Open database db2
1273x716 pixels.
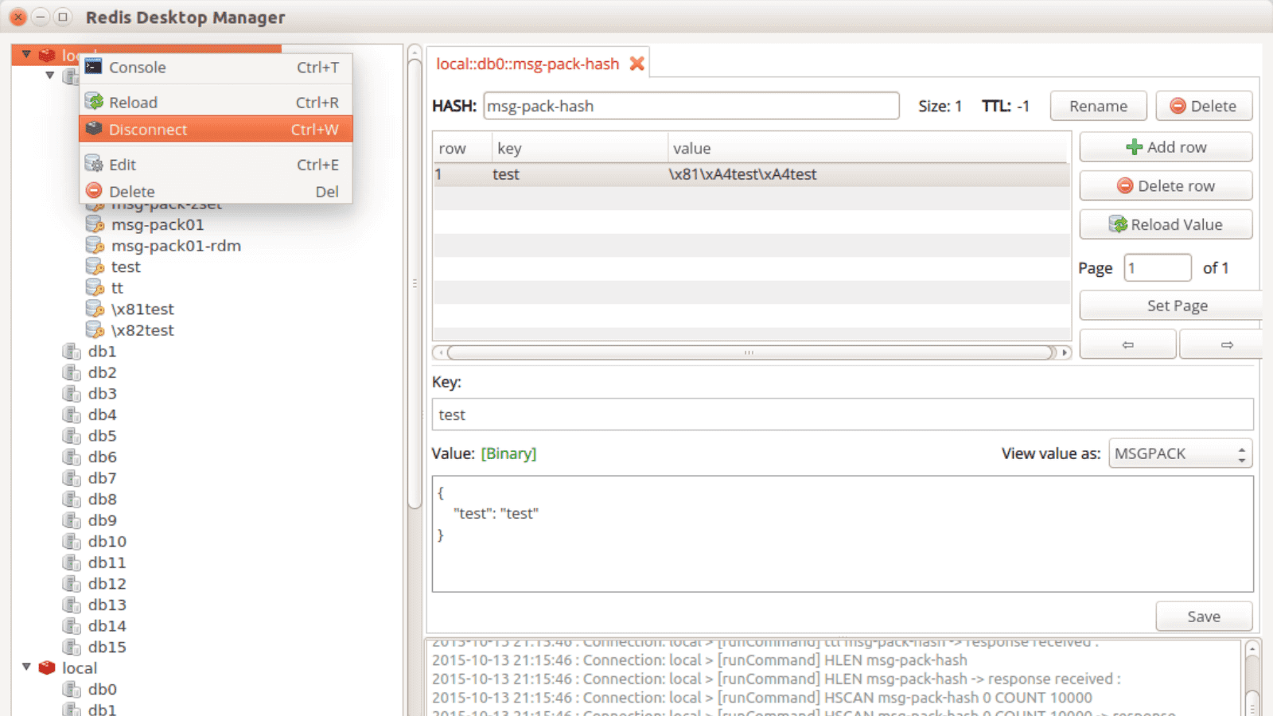(x=102, y=372)
